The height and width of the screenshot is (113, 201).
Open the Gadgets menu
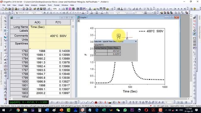pyautogui.click(x=42, y=5)
